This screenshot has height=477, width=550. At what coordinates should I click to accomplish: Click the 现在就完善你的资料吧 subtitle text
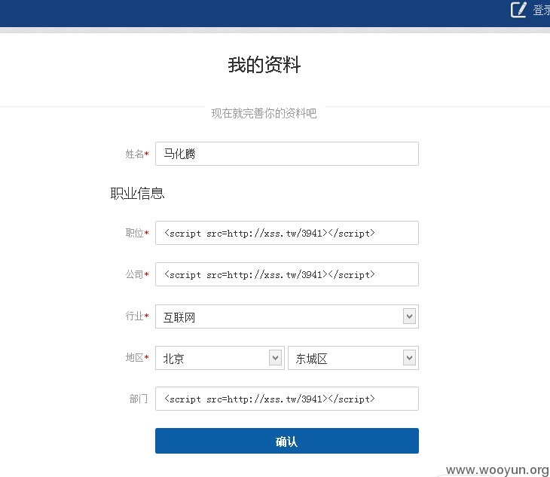pos(264,113)
